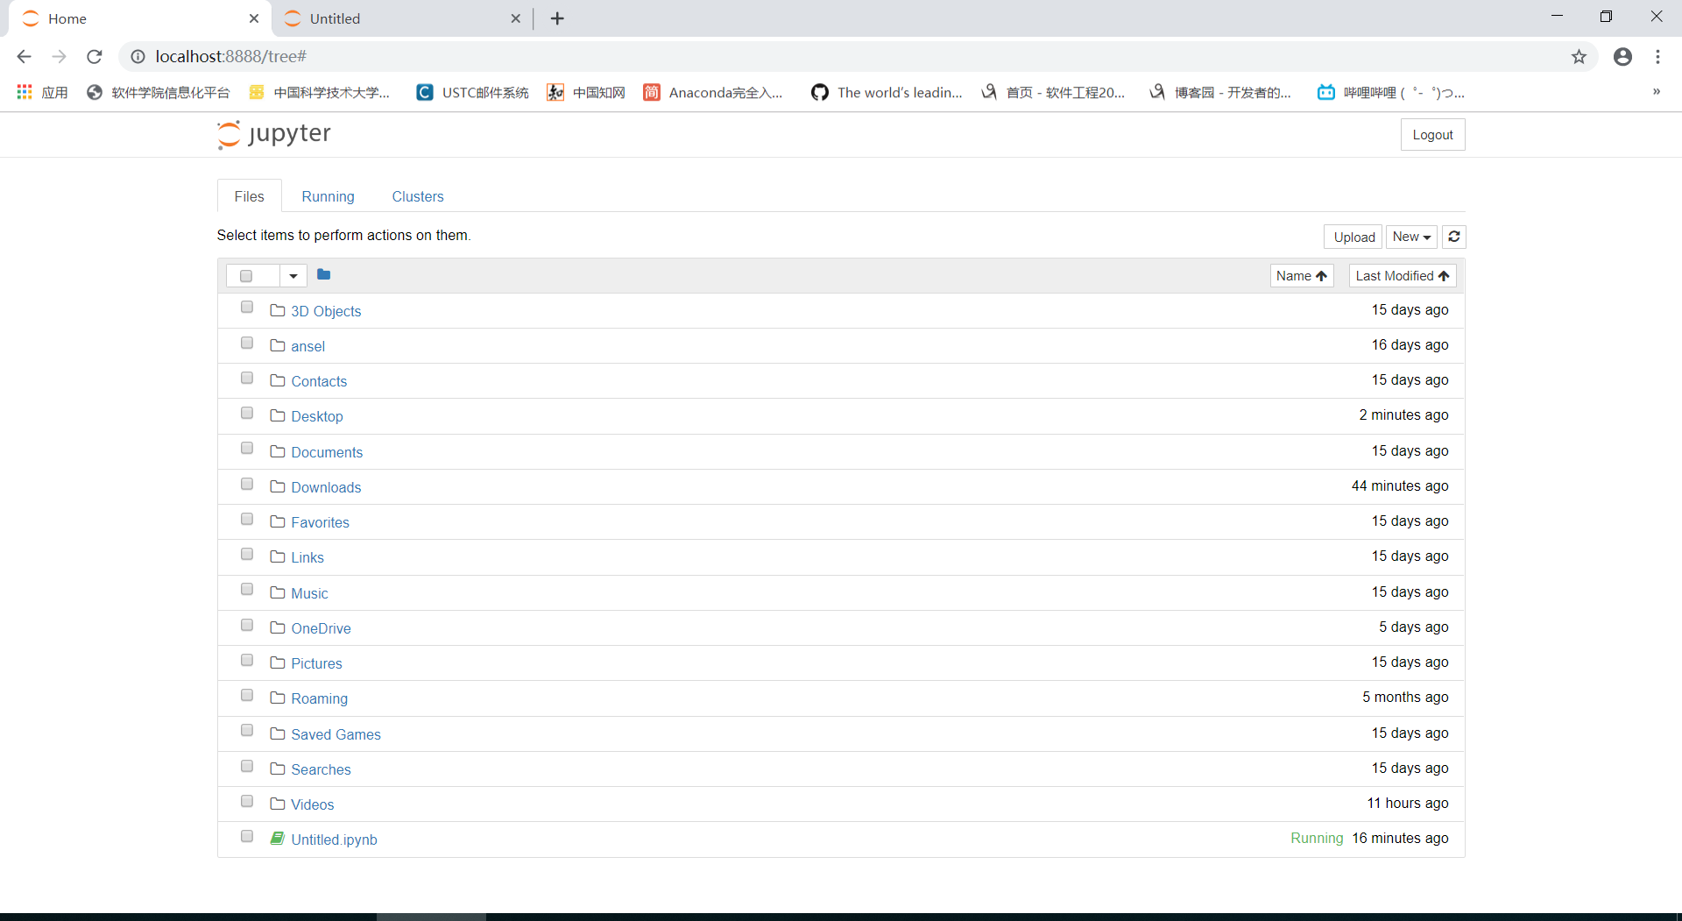
Task: Open the Untitled.ipynb notebook link
Action: tap(334, 840)
